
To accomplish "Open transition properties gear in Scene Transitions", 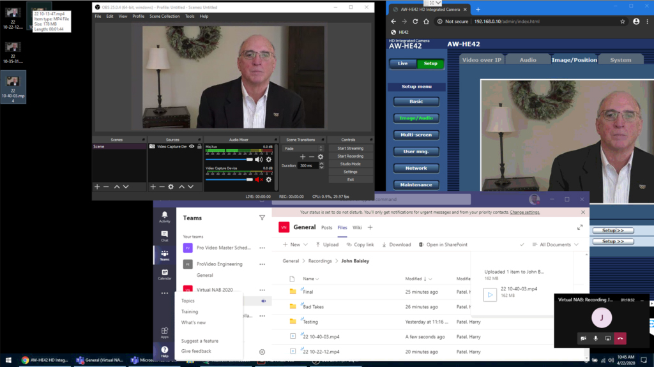I will [x=321, y=157].
